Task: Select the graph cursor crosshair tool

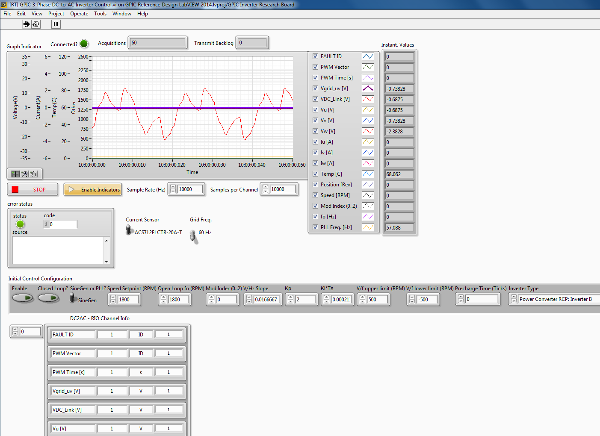Action: coord(15,174)
